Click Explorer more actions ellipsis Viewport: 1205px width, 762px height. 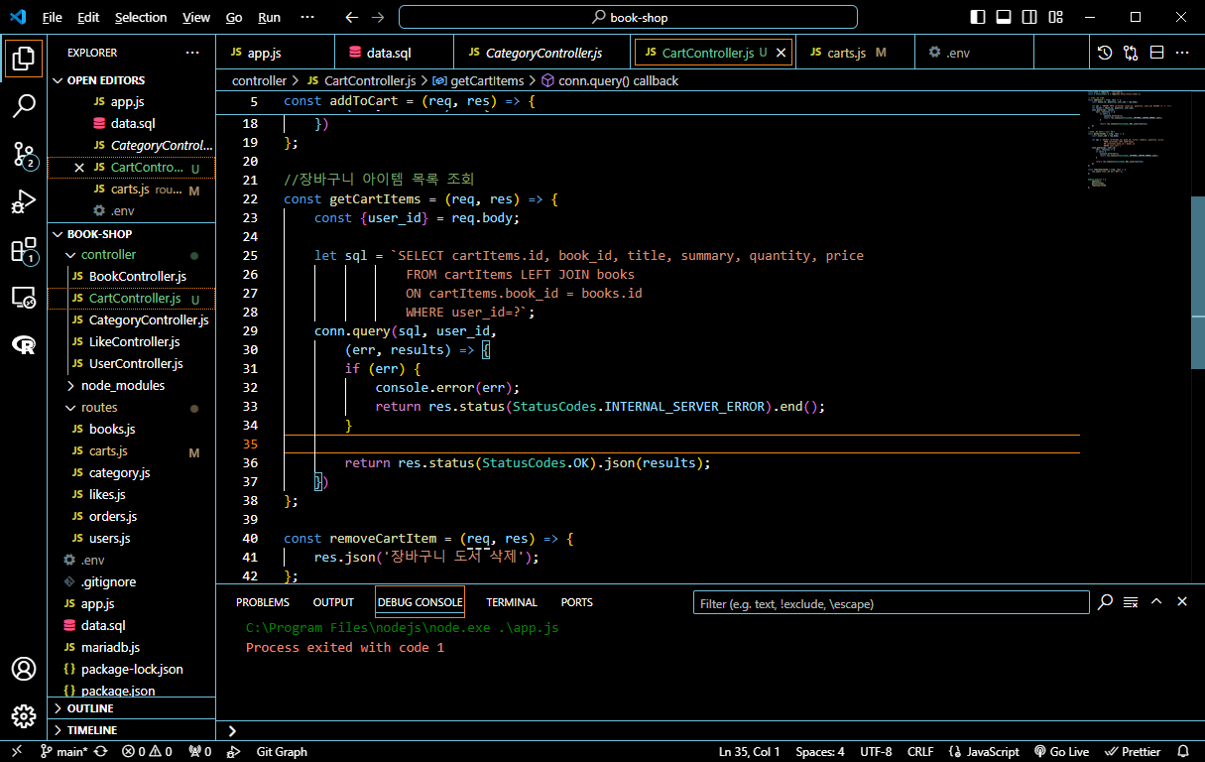pos(192,53)
